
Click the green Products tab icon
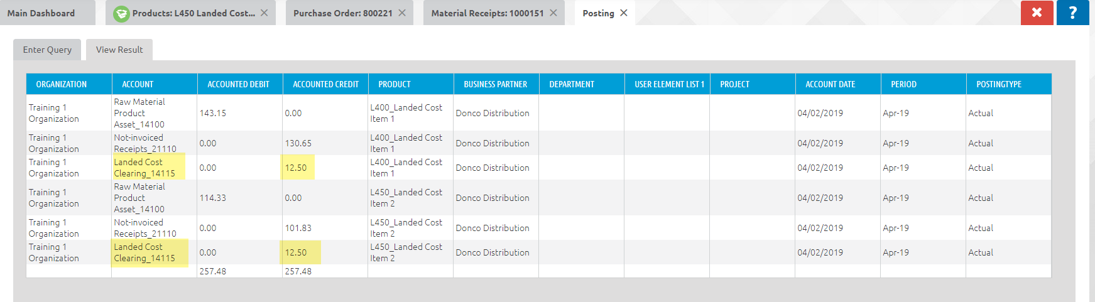tap(121, 13)
